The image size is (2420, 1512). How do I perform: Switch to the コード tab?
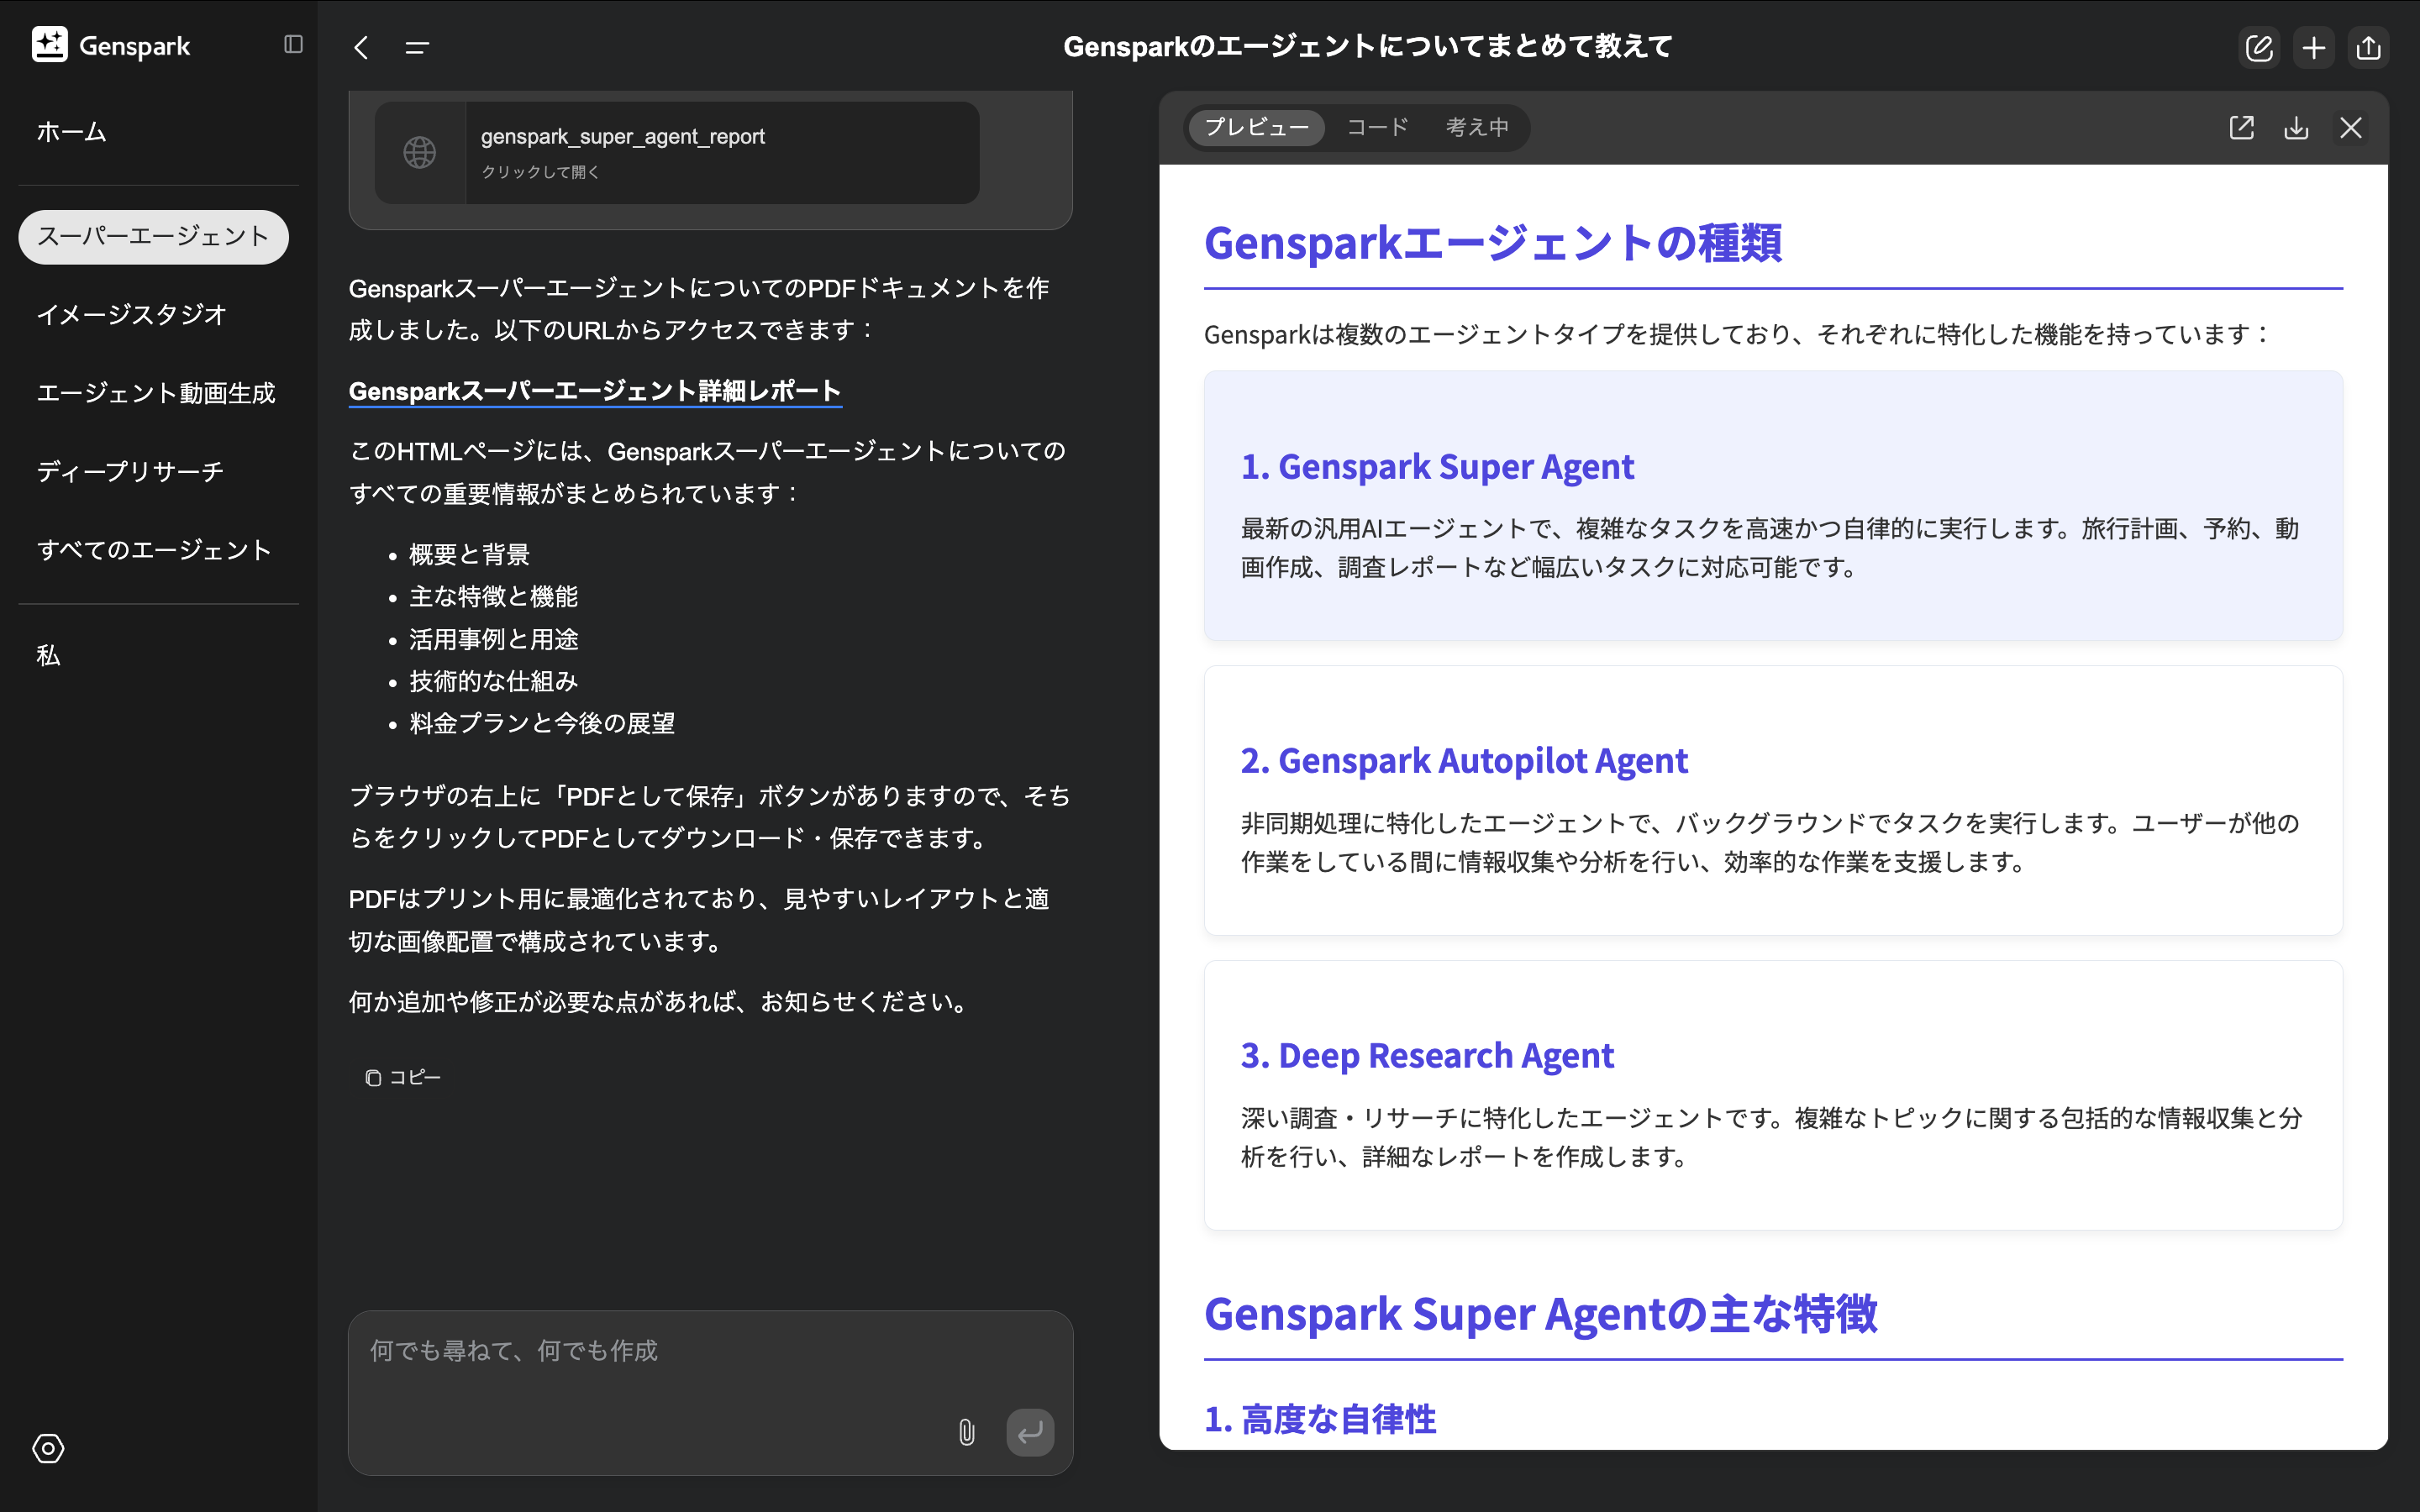[x=1377, y=128]
